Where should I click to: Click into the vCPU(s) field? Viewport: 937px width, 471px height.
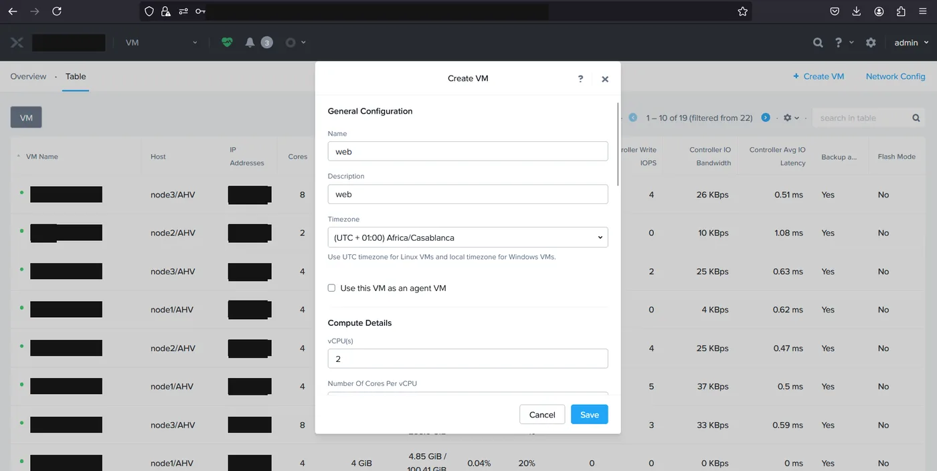(x=468, y=359)
